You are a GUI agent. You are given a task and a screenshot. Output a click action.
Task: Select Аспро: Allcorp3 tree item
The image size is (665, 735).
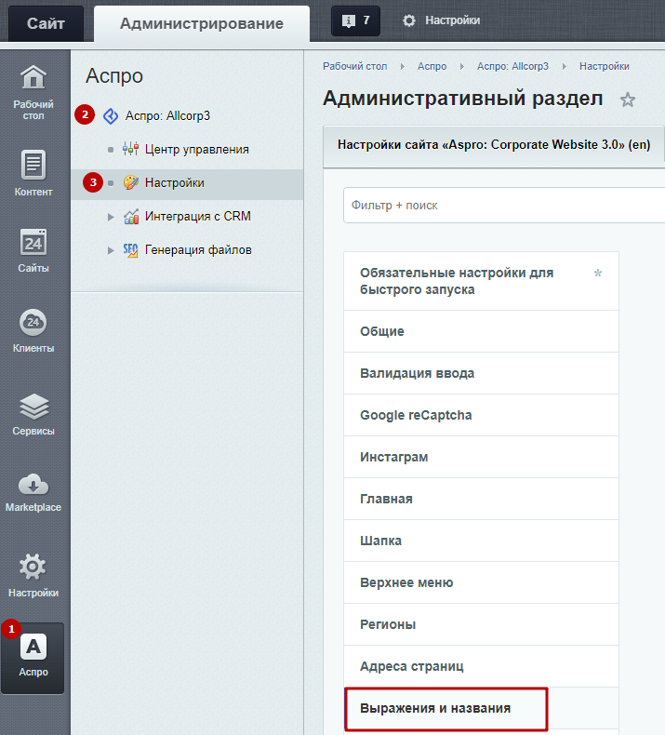167,115
